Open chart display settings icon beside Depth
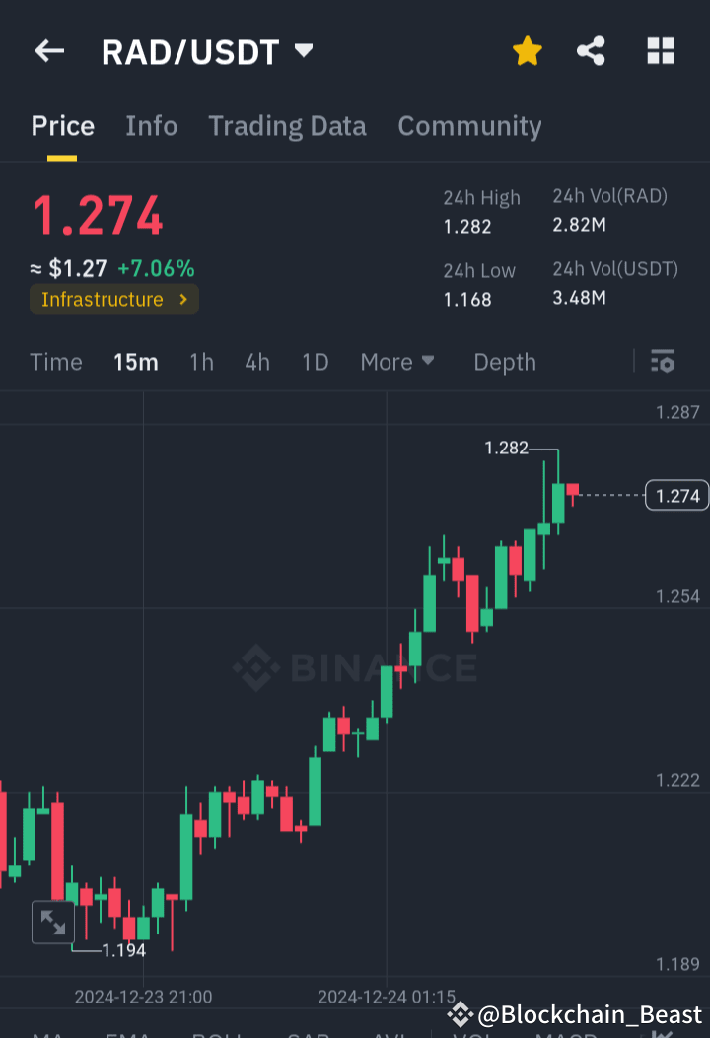710x1038 pixels. tap(662, 362)
